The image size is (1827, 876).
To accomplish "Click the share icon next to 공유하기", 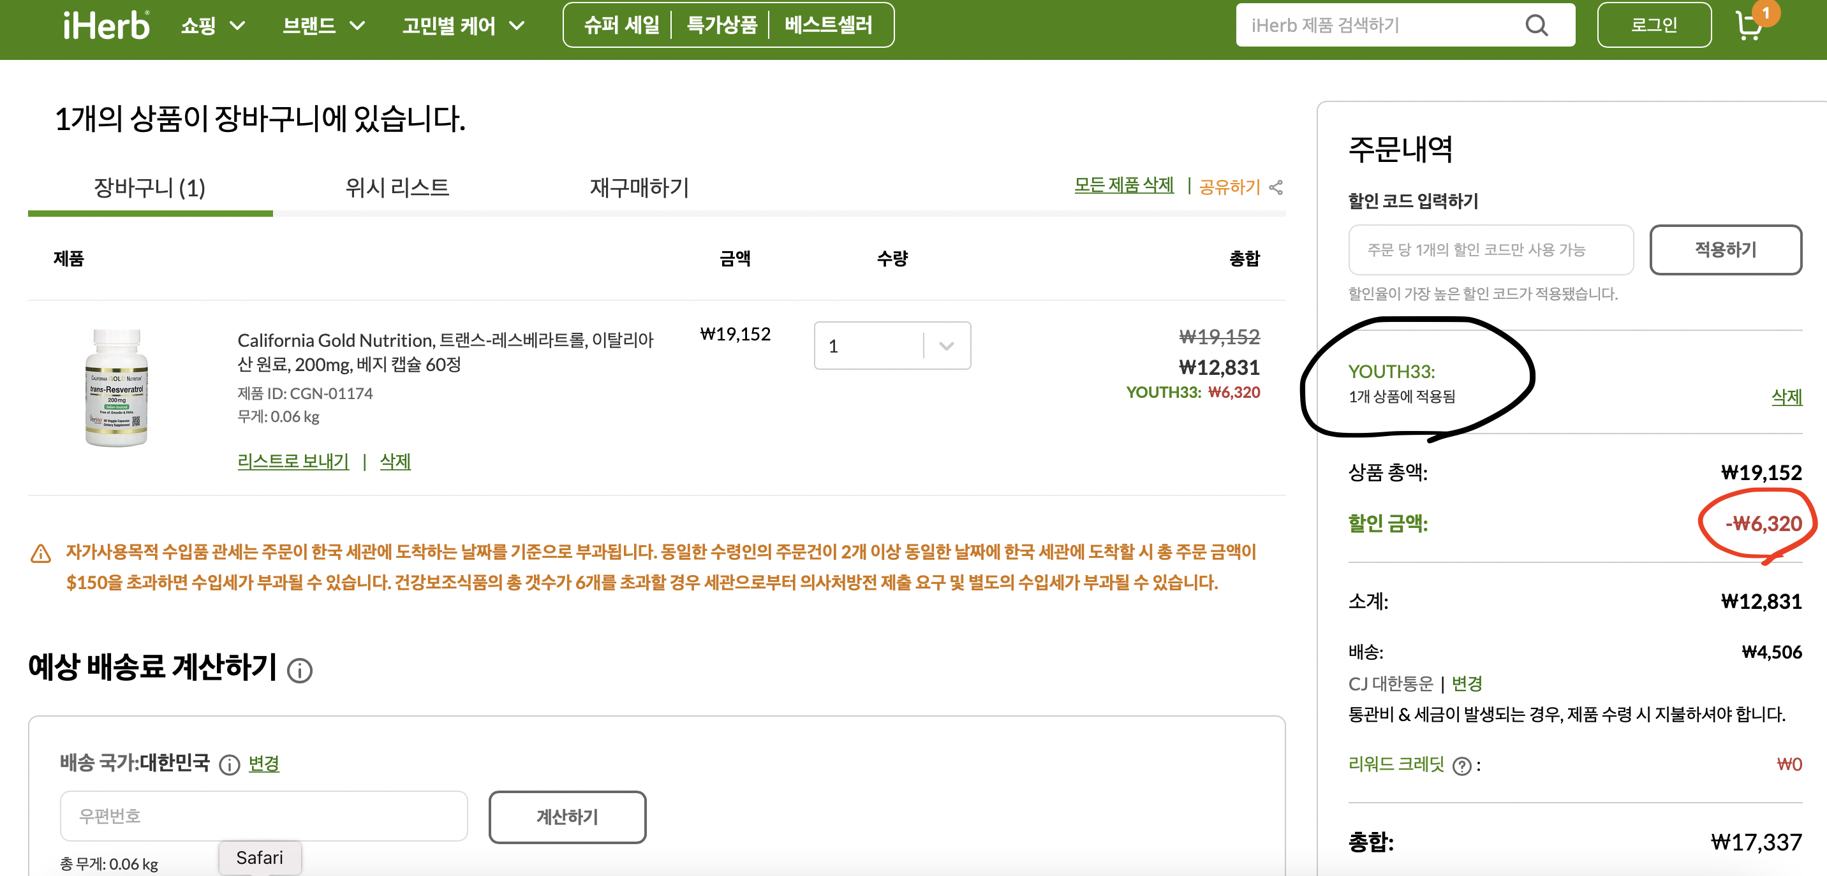I will pos(1276,188).
